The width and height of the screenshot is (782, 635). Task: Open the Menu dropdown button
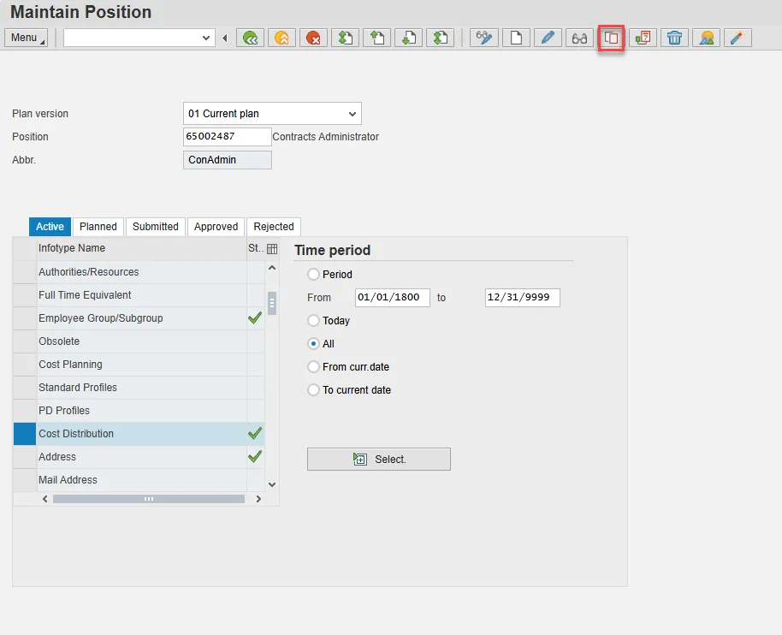click(27, 38)
